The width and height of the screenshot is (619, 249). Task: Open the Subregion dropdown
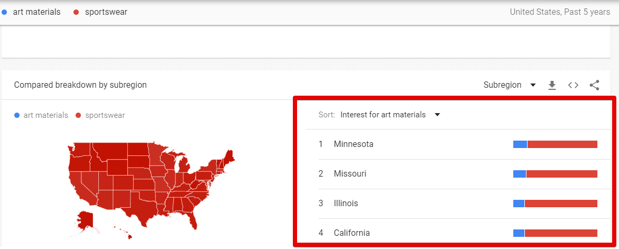tap(509, 85)
